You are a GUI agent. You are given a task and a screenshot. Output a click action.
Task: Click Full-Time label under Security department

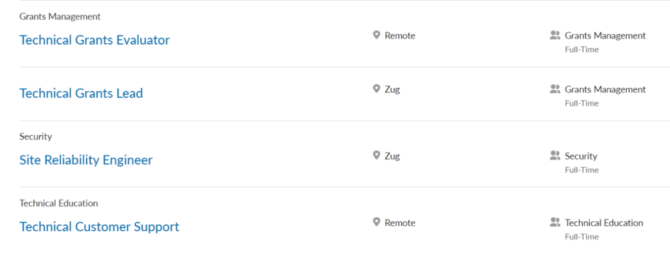pos(581,170)
